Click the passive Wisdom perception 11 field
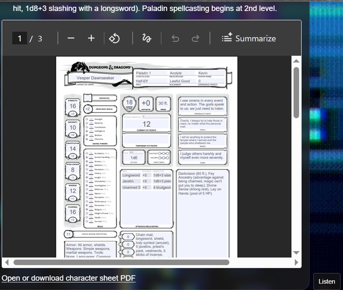This screenshot has height=290, width=343. coord(68,234)
